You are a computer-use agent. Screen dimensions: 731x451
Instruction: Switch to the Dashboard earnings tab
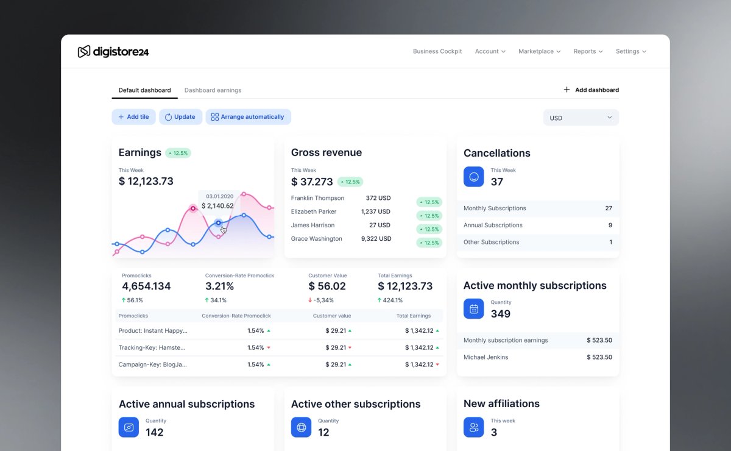tap(213, 90)
